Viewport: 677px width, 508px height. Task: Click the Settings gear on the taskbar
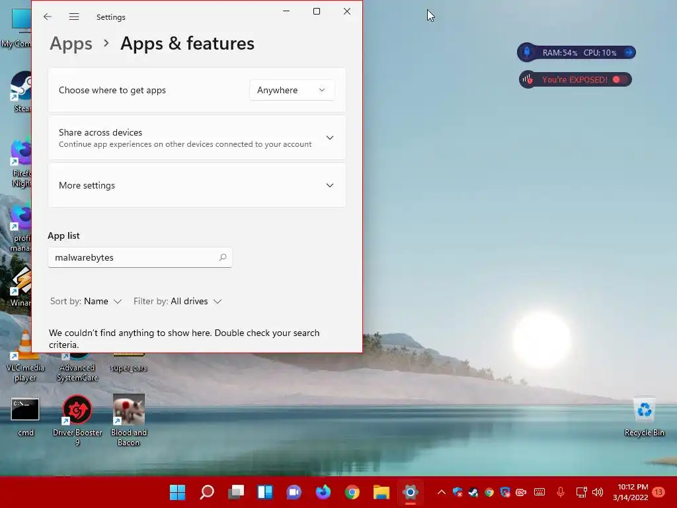[x=410, y=492]
